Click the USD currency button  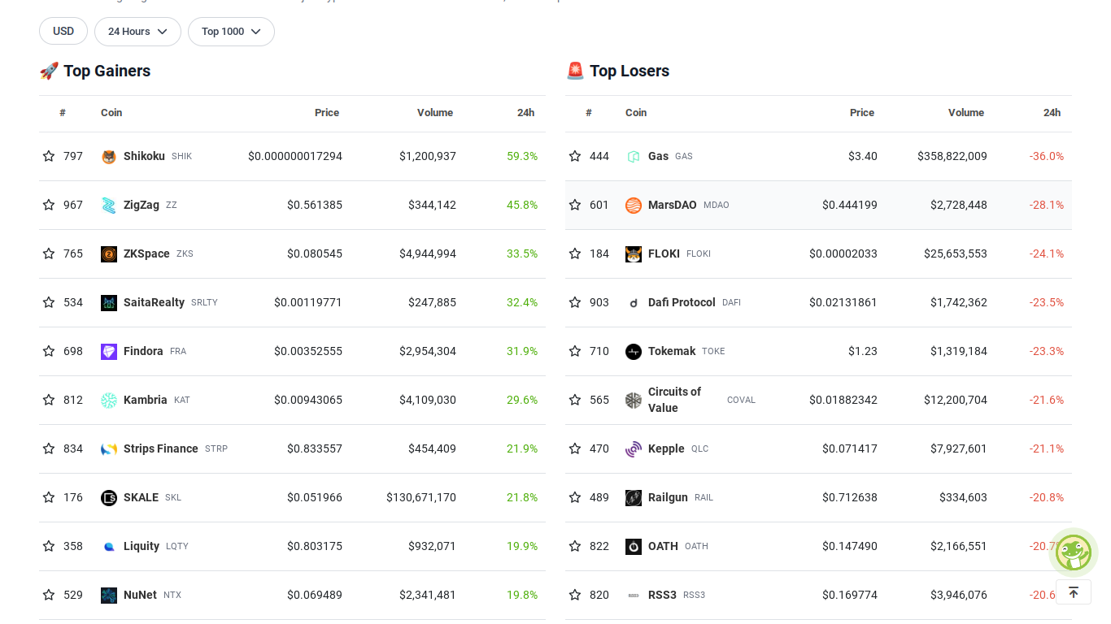(63, 31)
